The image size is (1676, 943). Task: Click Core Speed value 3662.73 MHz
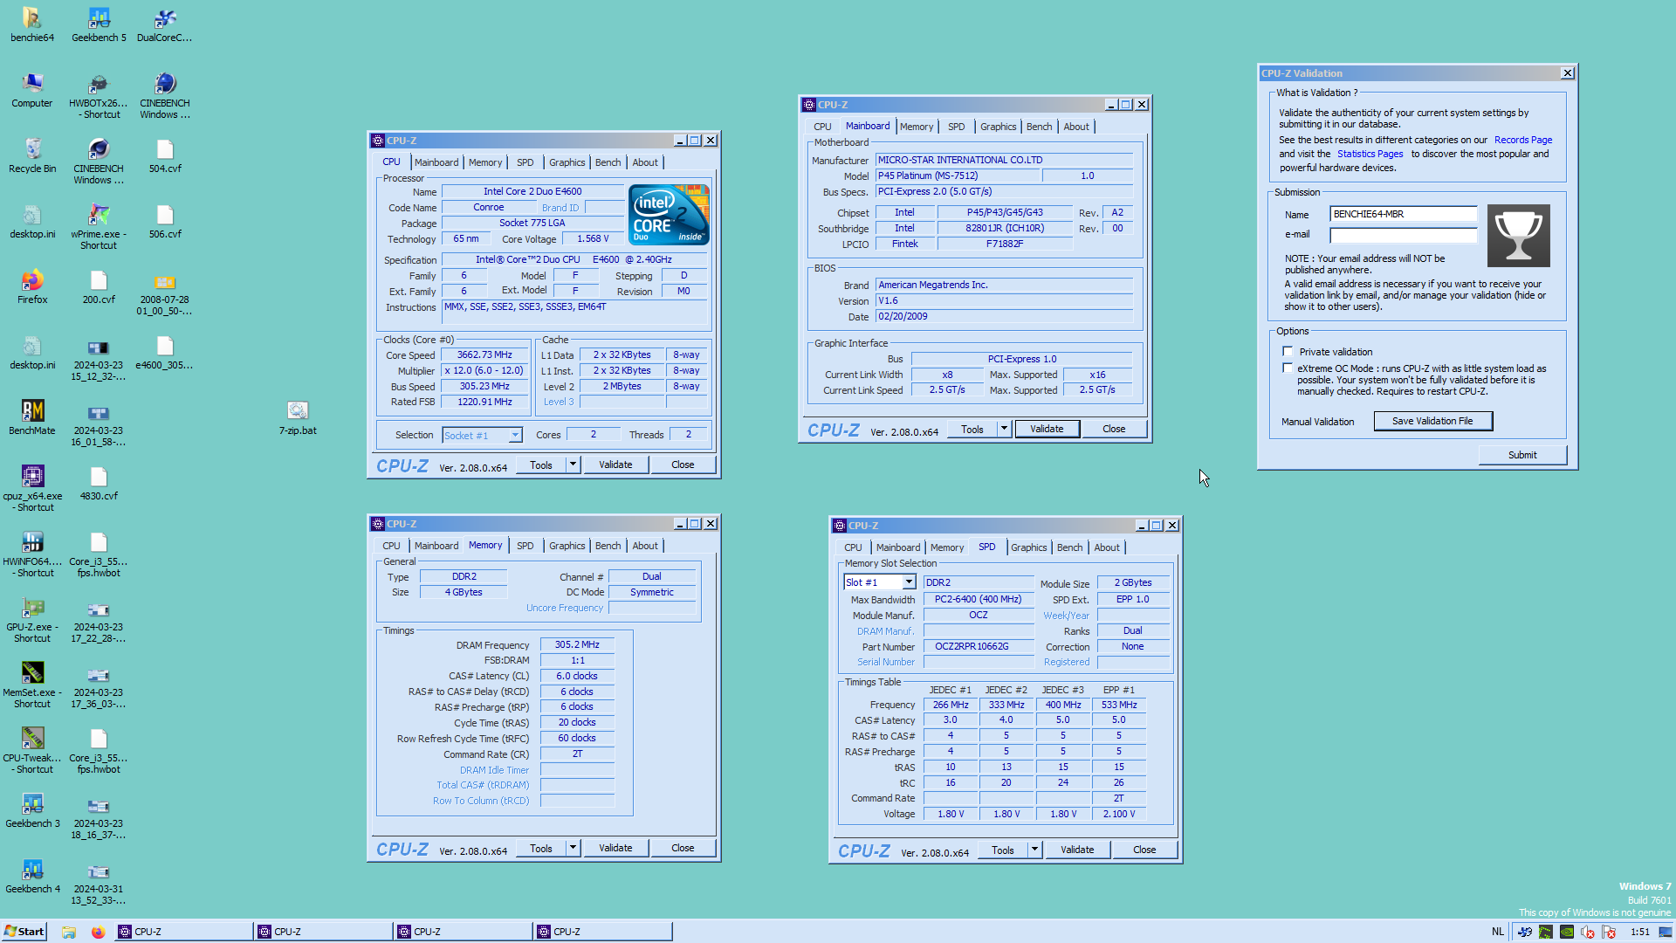(x=484, y=354)
